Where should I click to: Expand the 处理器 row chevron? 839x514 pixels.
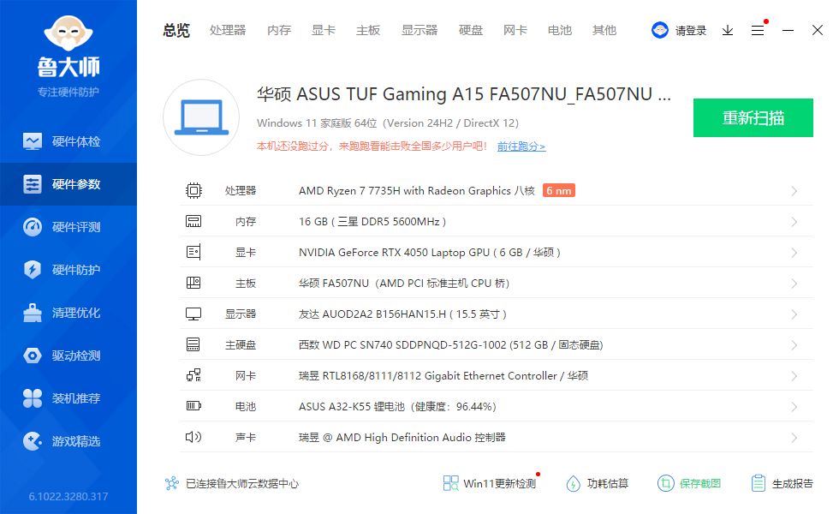coord(794,191)
